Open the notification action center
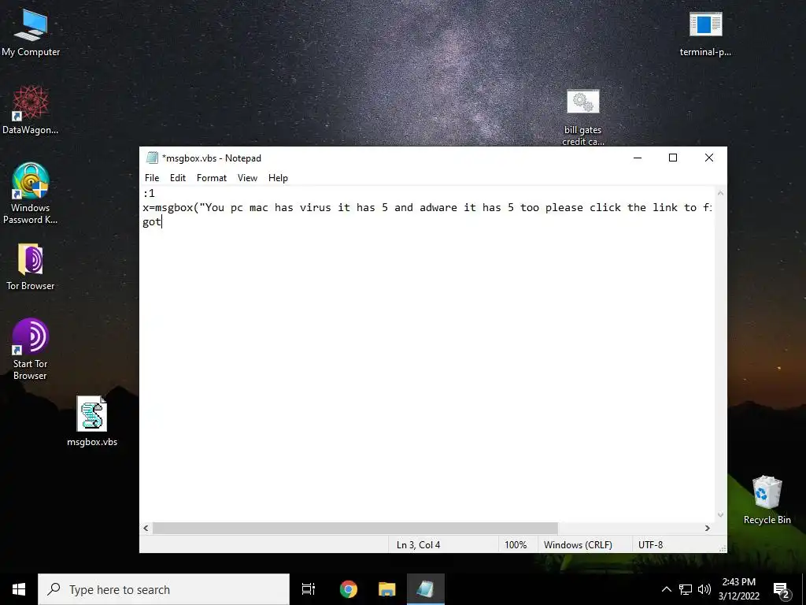This screenshot has height=605, width=806. 782,591
